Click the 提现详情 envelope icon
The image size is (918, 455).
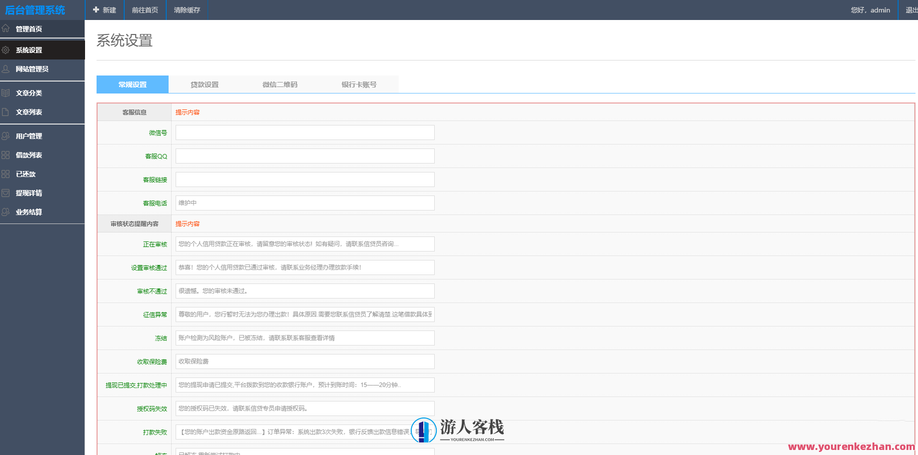point(6,193)
